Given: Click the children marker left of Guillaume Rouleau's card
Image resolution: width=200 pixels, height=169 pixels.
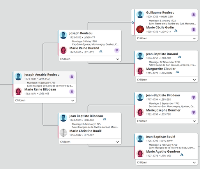Looking at the screenshot, I should (x=133, y=23).
